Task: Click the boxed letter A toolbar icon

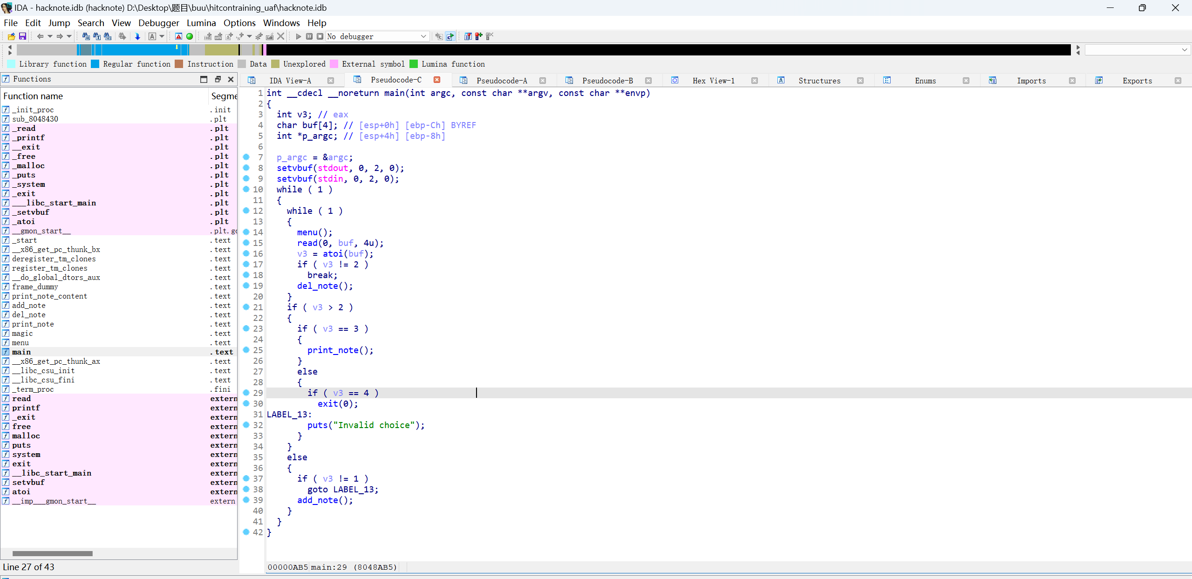Action: click(x=152, y=36)
